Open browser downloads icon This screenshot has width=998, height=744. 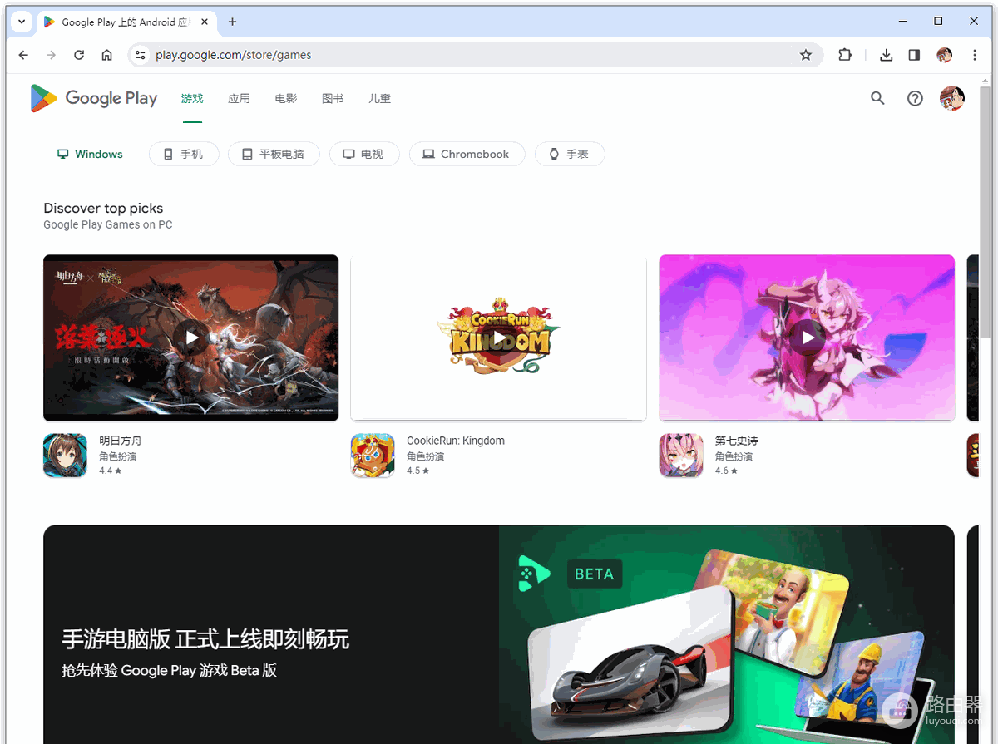click(x=887, y=55)
